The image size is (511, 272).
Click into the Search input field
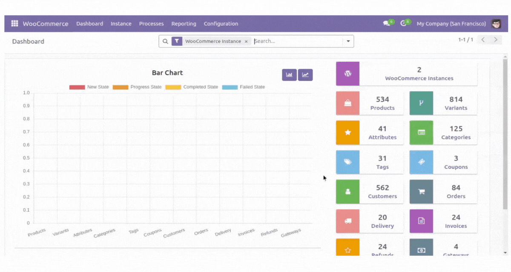pos(297,41)
